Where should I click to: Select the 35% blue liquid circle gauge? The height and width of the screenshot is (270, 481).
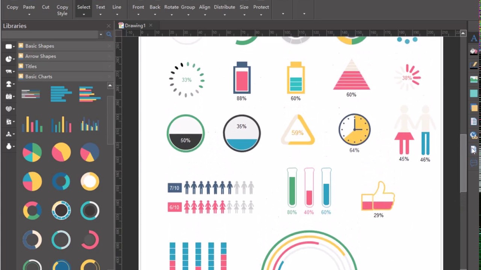click(x=242, y=133)
